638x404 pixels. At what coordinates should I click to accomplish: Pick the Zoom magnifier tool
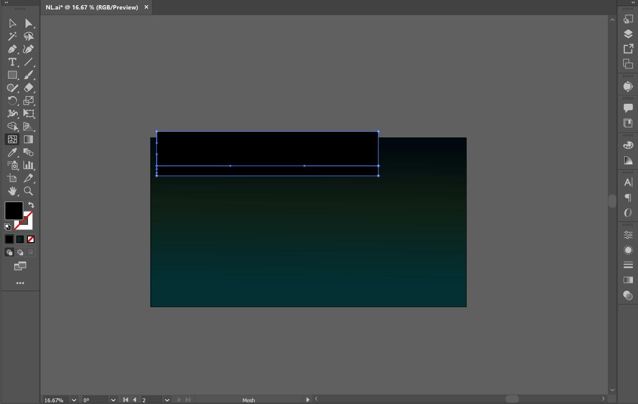[28, 191]
